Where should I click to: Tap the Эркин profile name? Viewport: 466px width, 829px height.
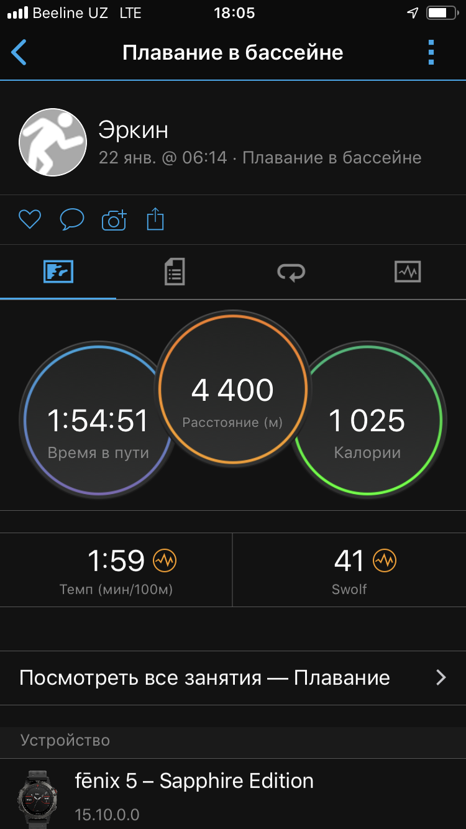point(134,131)
